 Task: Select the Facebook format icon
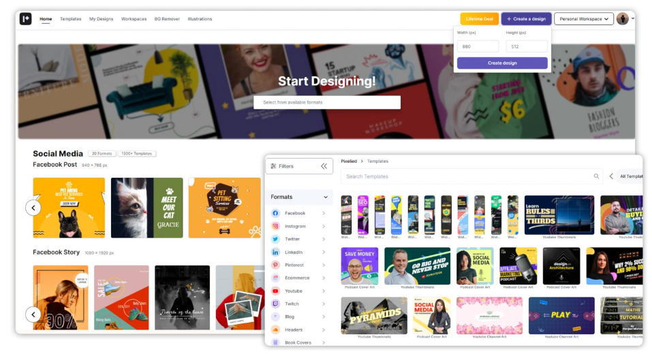(275, 213)
